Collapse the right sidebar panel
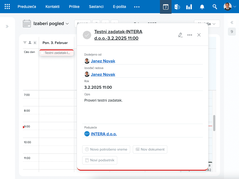This screenshot has height=179, width=239. coord(232,23)
